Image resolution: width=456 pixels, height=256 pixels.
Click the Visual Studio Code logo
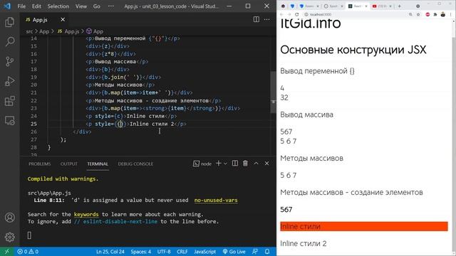[7, 6]
